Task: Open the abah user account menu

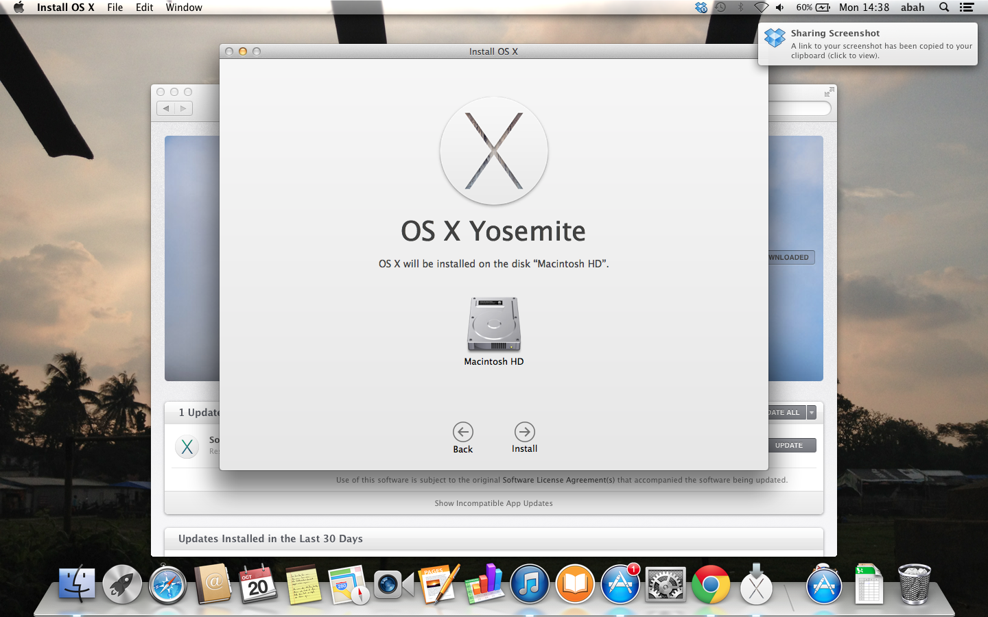Action: tap(912, 8)
